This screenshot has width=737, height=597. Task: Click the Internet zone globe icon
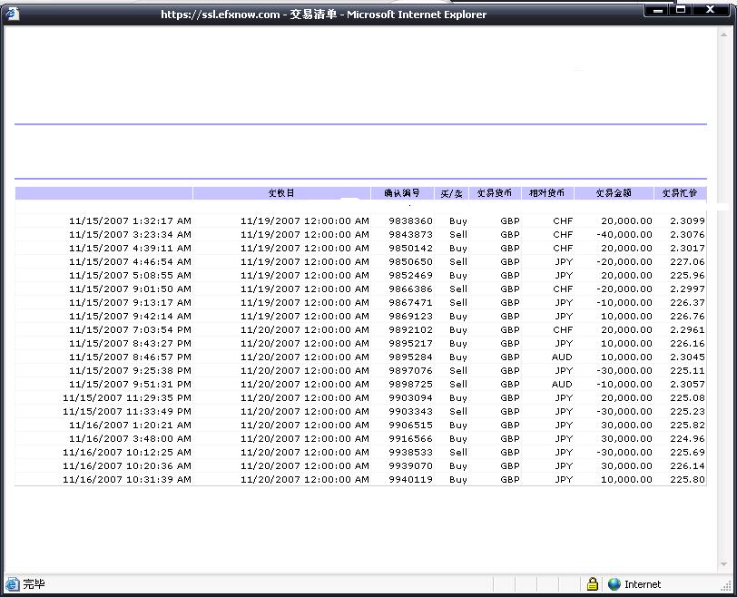pos(614,584)
